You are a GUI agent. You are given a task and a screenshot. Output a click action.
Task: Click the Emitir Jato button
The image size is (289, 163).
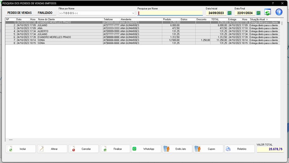[x=177, y=149]
